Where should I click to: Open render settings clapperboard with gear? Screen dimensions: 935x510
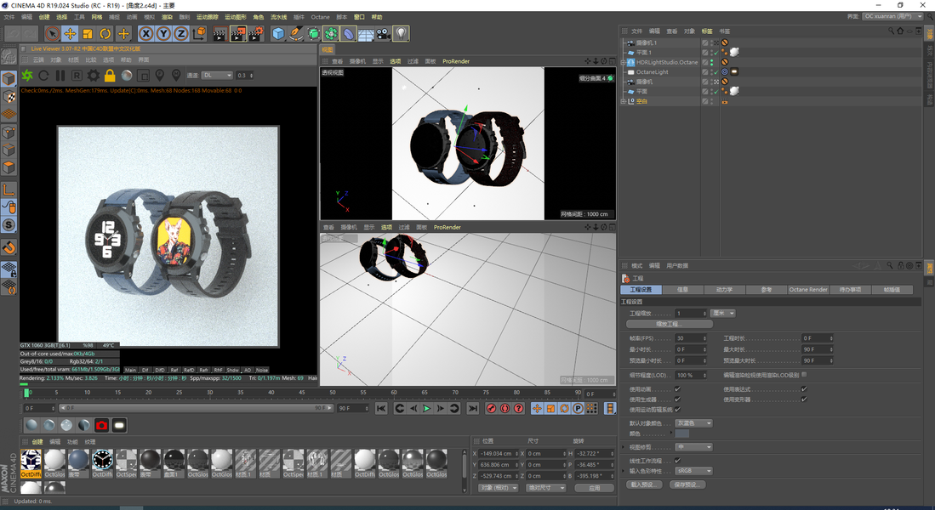(256, 34)
